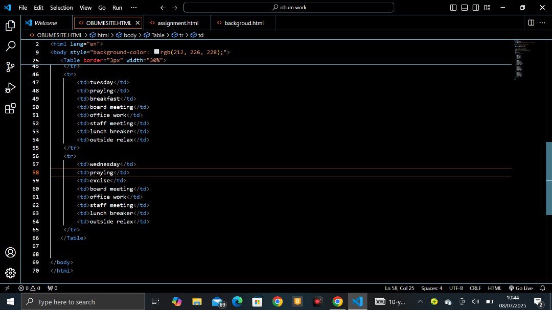Image resolution: width=552 pixels, height=310 pixels.
Task: Click Ln 58, Col 25 in status bar
Action: pos(400,288)
